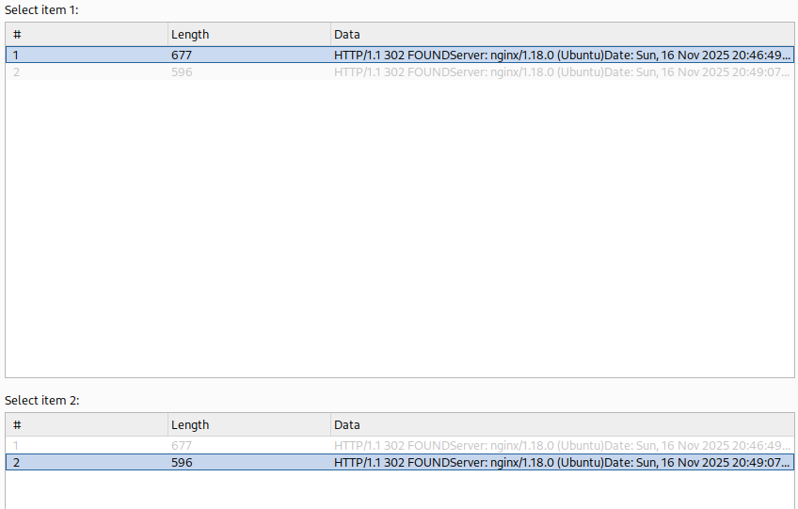Click the 20:46:49 response data in item 2 table
Screen dimensions: 798x509
point(562,445)
